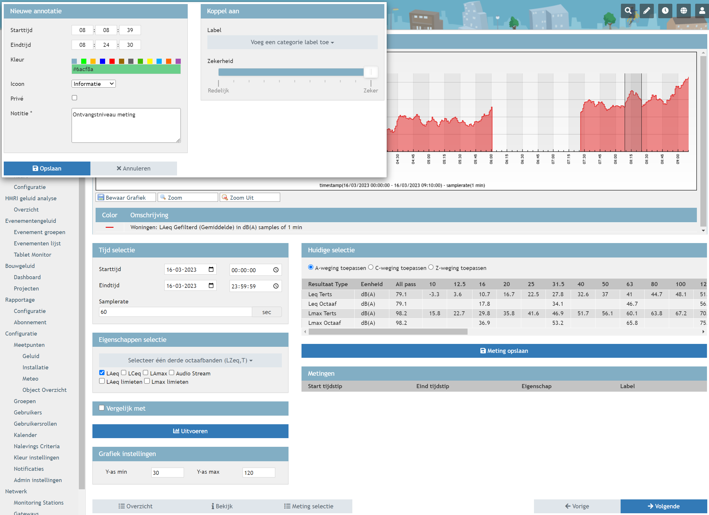Switch to the Meting selectie tab
This screenshot has width=709, height=515.
(x=308, y=506)
